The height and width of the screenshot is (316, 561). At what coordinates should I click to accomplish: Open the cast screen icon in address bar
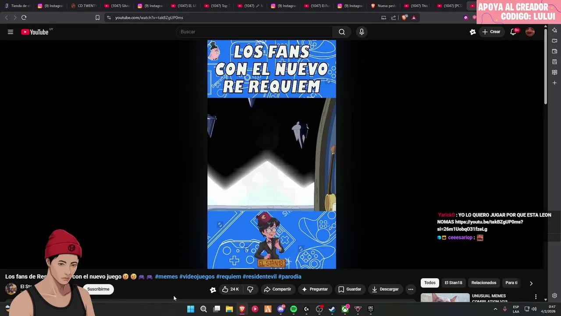(383, 18)
